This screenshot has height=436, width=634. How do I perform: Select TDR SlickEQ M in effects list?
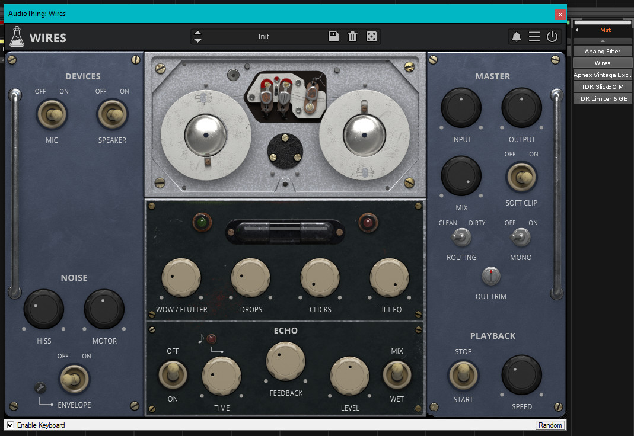(x=603, y=86)
